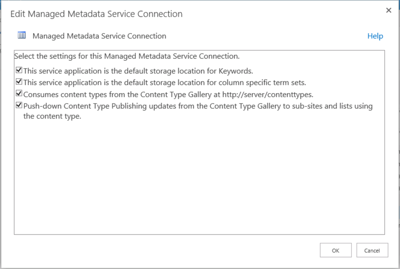
Task: Toggle column specific term sets checkbox
Action: tap(19, 82)
